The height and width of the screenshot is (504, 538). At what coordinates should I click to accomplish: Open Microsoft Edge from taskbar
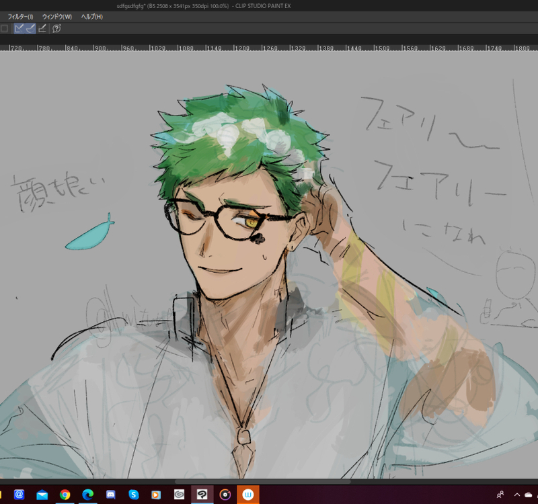[x=88, y=495]
